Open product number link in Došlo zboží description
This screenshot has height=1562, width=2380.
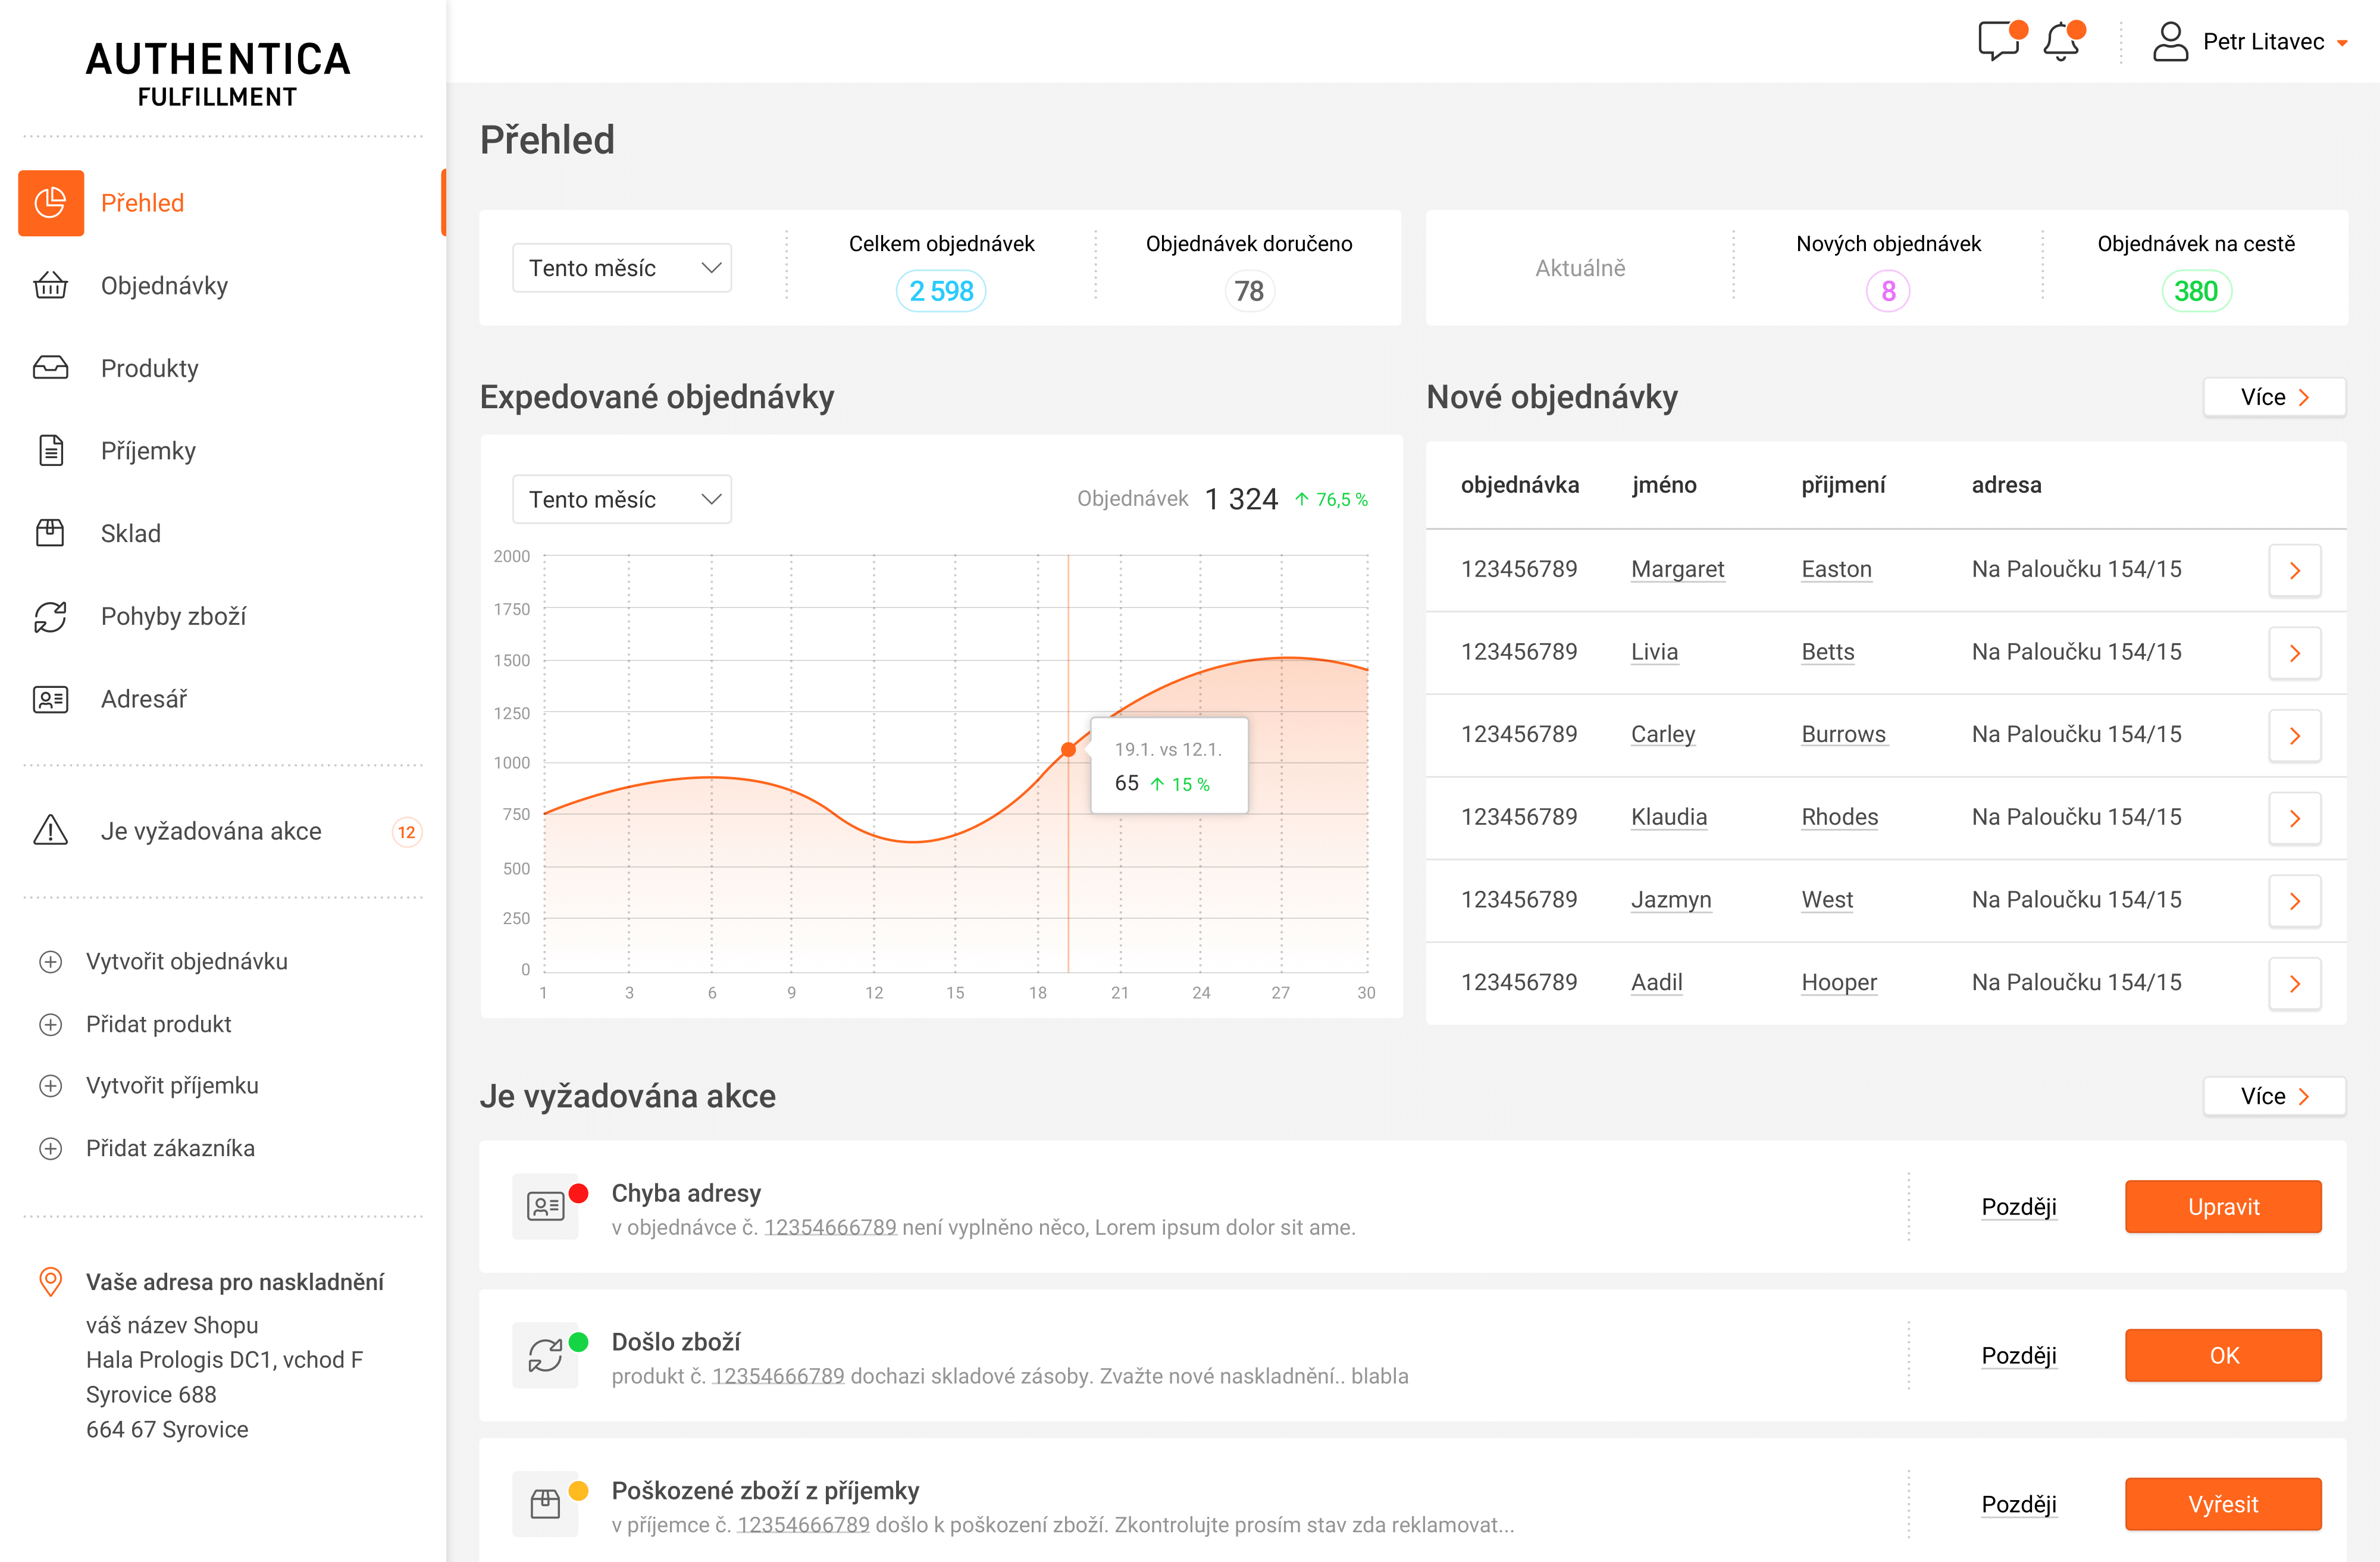tap(778, 1377)
